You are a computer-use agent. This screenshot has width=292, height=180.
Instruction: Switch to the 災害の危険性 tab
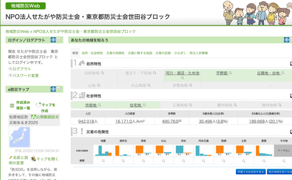(x=115, y=53)
